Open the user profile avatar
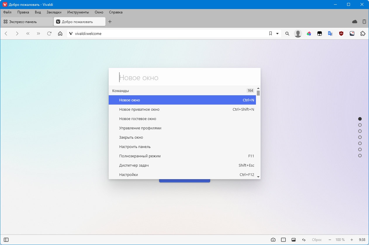Screen dimensions: 369x245 298,34
